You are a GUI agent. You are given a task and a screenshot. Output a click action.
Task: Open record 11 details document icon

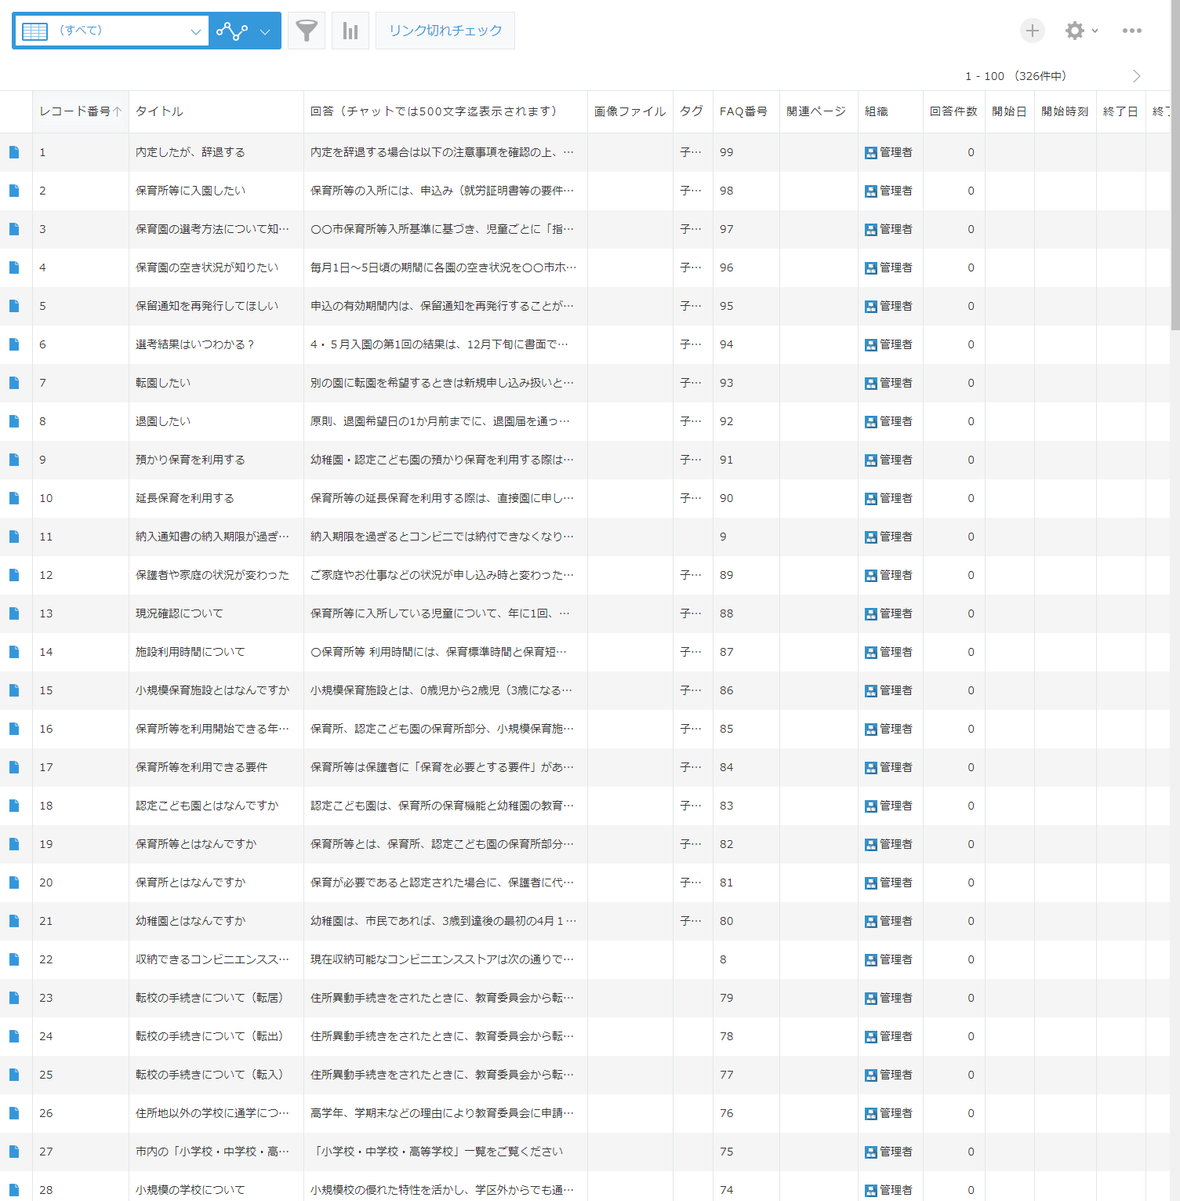click(x=14, y=537)
